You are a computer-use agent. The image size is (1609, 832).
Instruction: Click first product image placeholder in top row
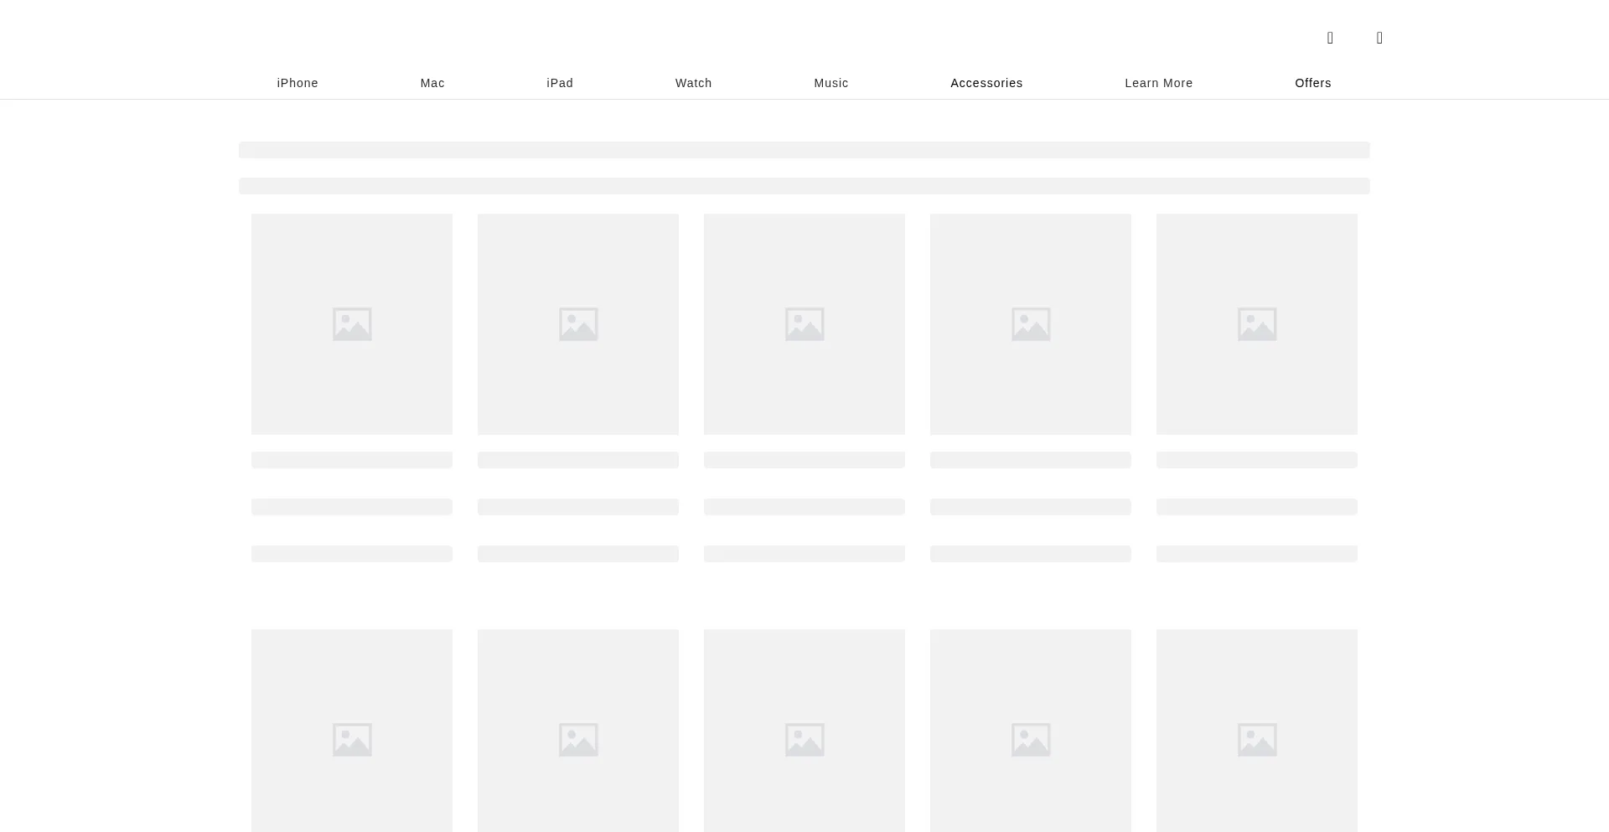(x=352, y=324)
